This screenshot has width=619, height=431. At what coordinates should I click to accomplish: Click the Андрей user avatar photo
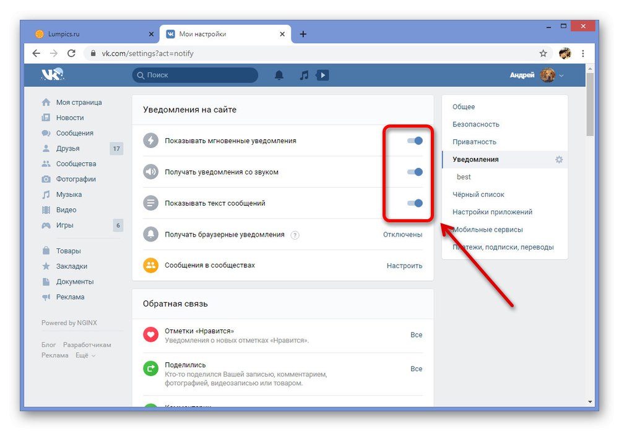click(x=548, y=75)
